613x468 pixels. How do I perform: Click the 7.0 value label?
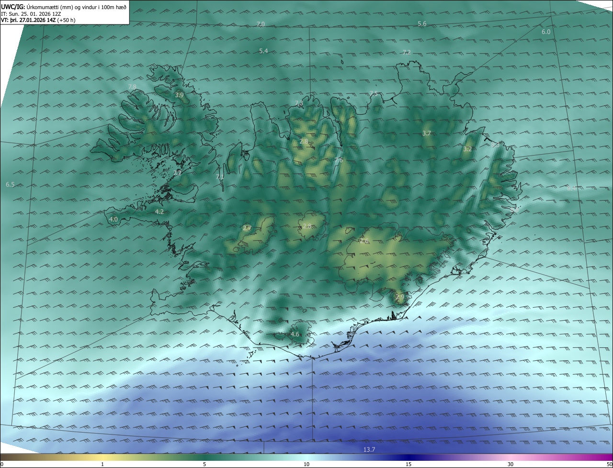click(x=261, y=24)
